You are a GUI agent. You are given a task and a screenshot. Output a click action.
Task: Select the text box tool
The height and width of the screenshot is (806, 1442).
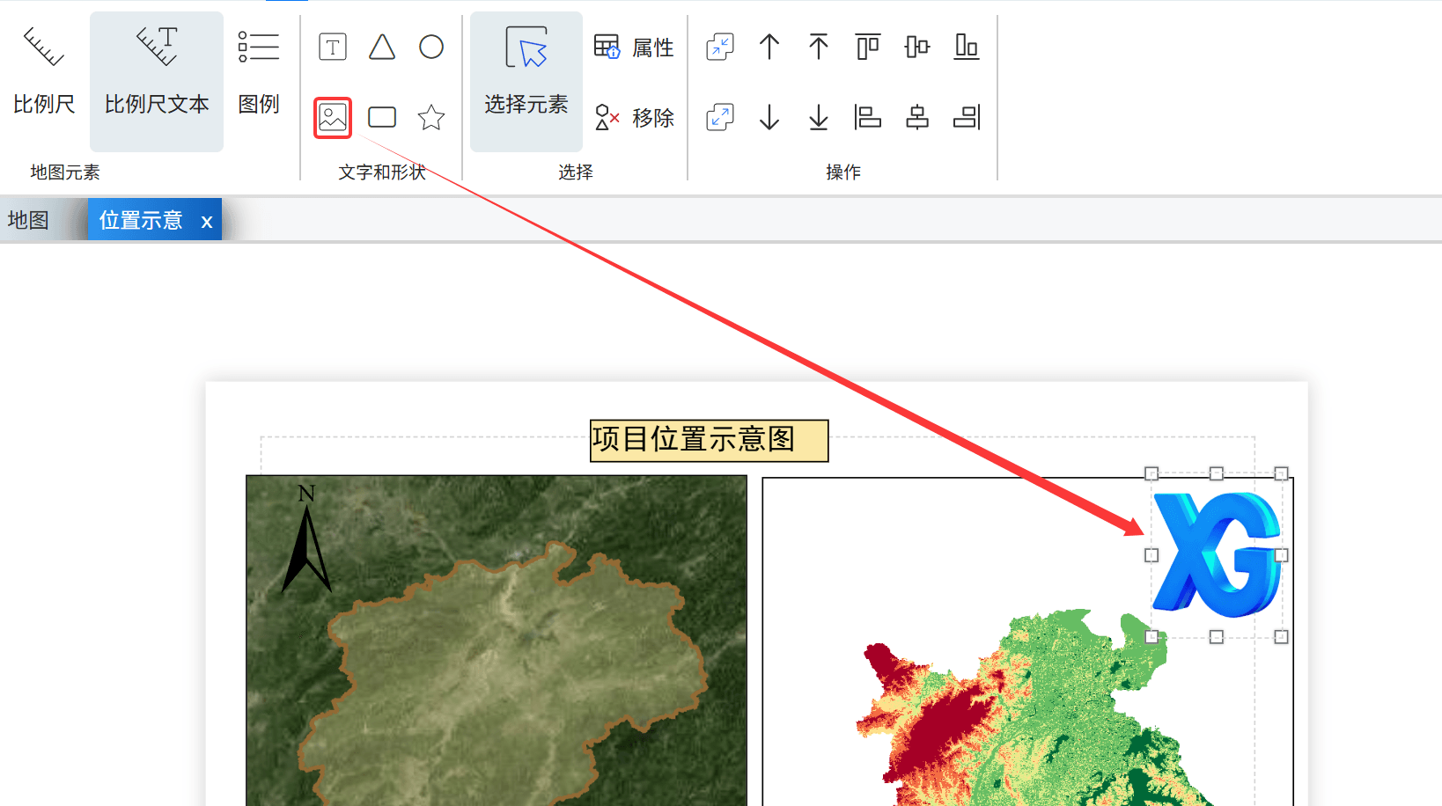(x=333, y=47)
